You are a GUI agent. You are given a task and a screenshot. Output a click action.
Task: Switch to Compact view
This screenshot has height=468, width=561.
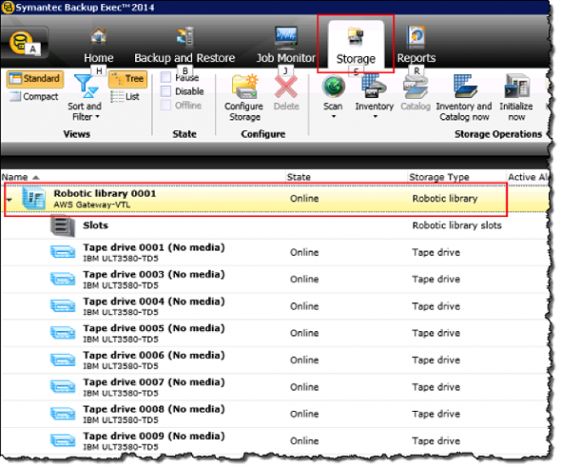tap(34, 96)
